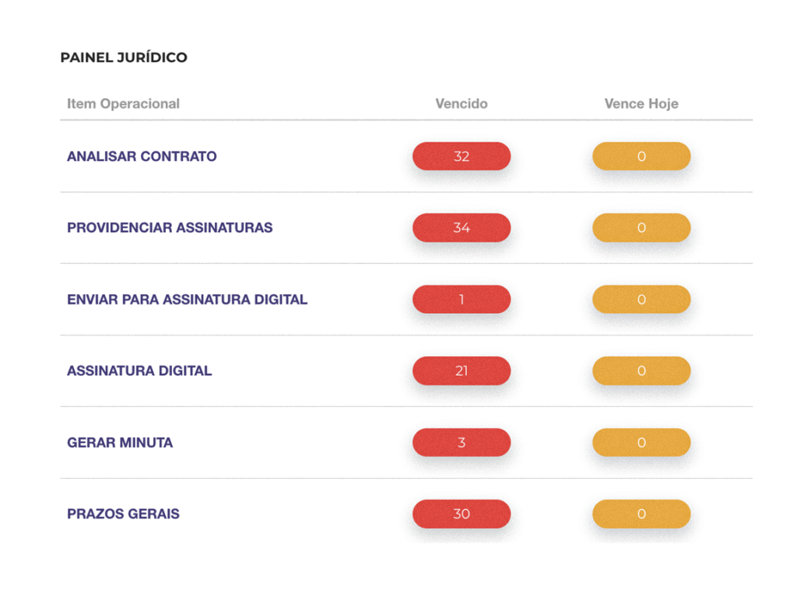The width and height of the screenshot is (797, 590).
Task: Open the ANALISAR CONTRATO item
Action: (x=142, y=156)
